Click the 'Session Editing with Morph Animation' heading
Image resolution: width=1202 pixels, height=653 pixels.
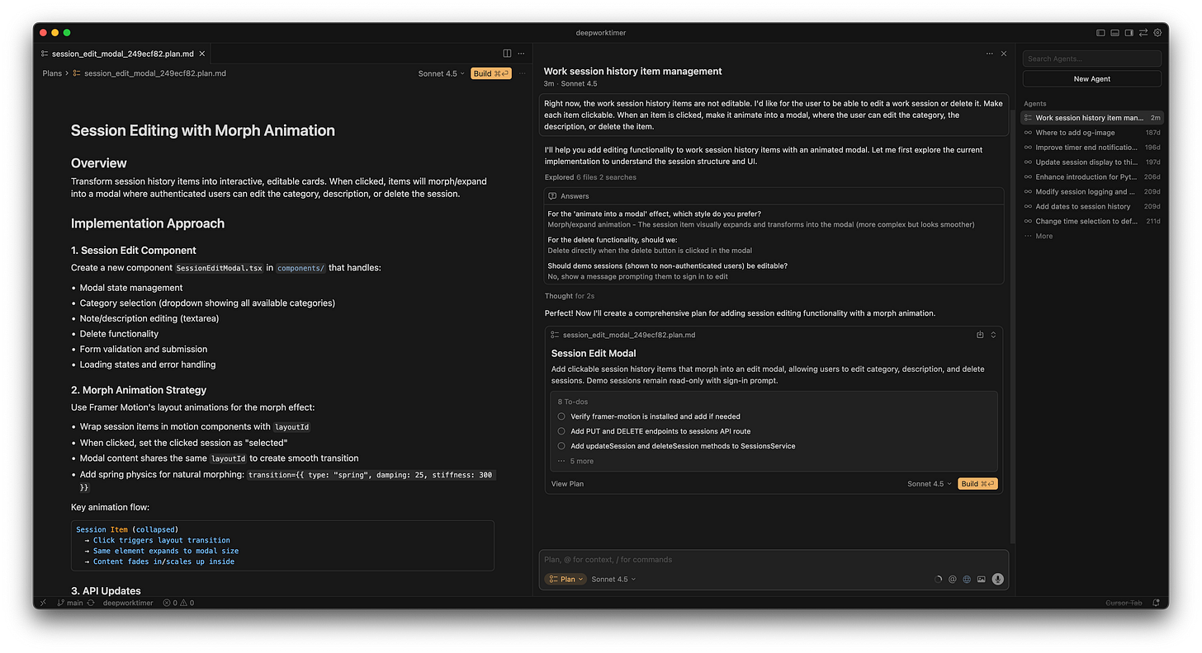click(x=203, y=130)
